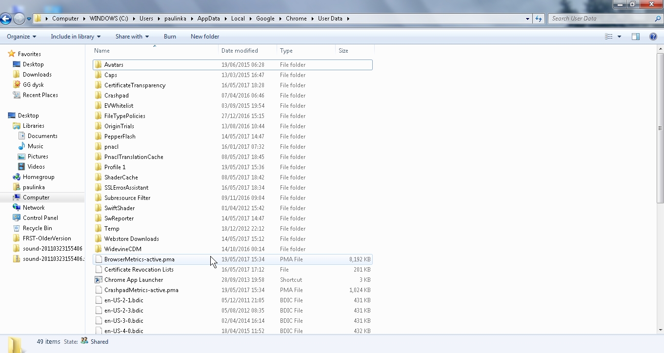This screenshot has width=664, height=353.
Task: Select Libraries in navigation pane
Action: (34, 126)
